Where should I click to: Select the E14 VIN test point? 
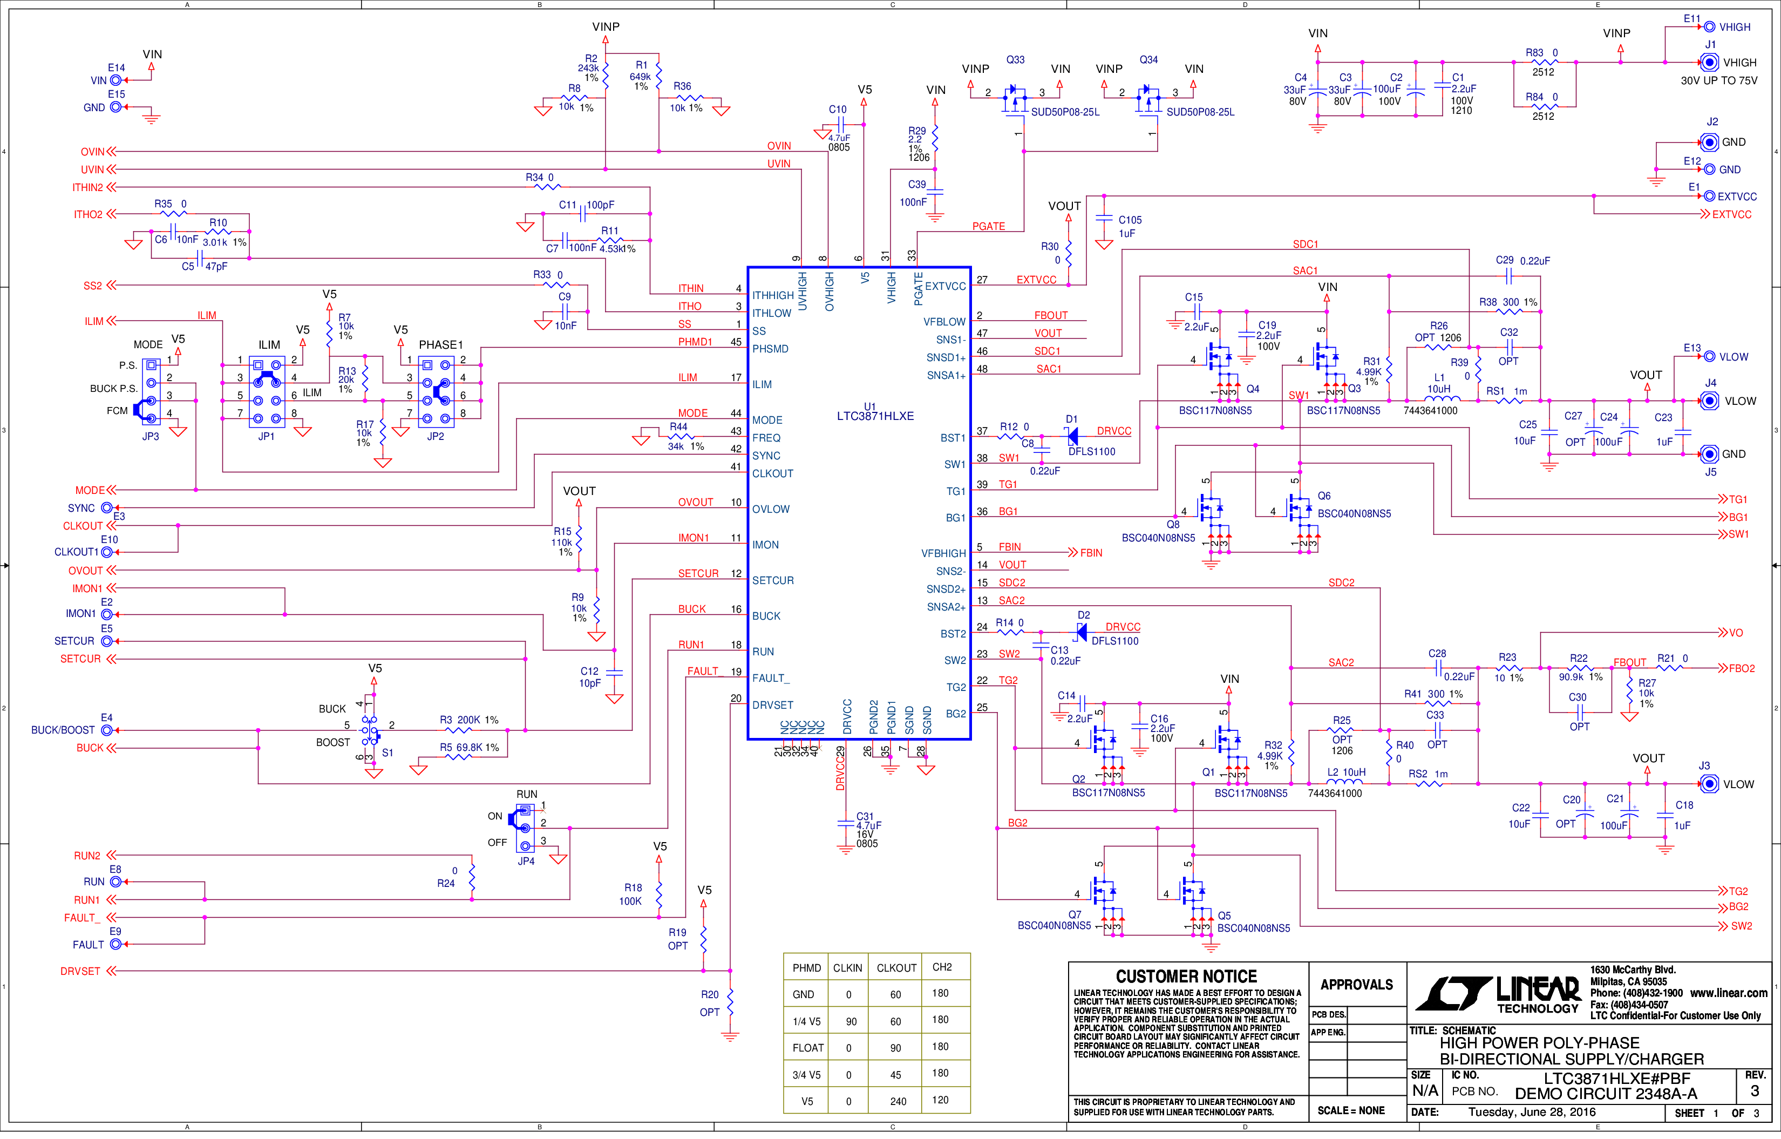point(114,80)
